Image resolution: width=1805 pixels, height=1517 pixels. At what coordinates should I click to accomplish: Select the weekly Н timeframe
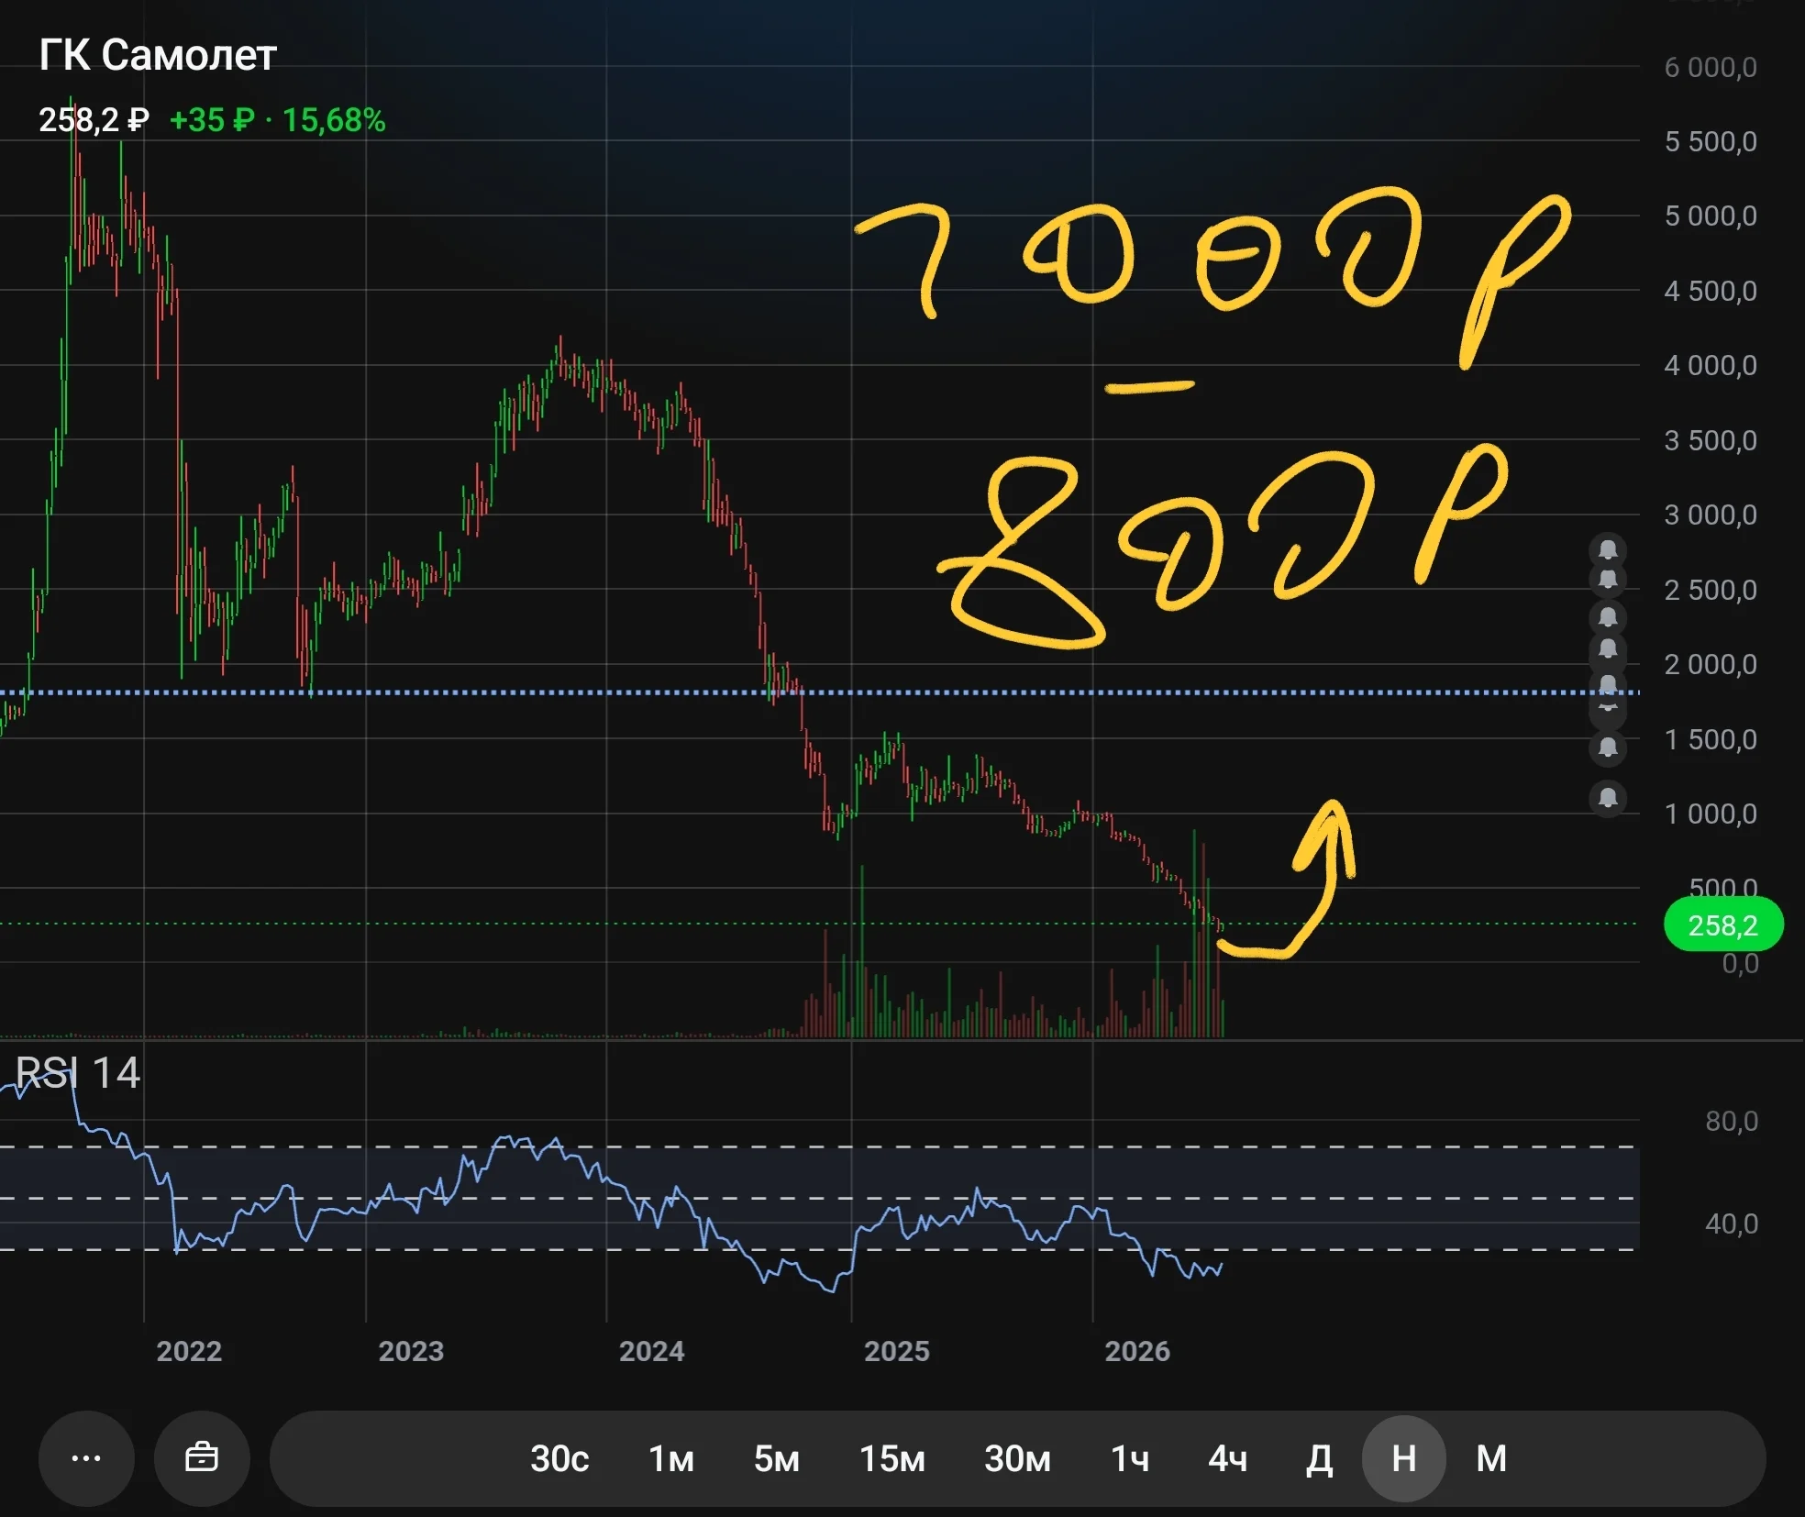point(1404,1458)
